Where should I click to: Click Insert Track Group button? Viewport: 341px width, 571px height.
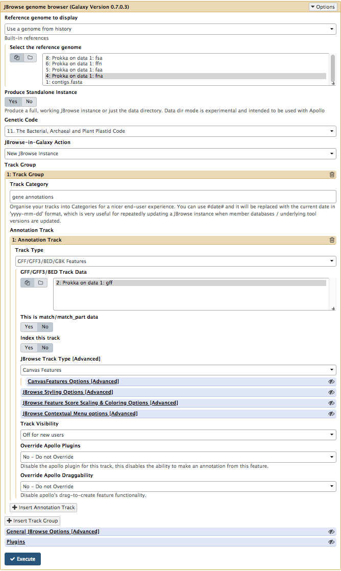click(32, 521)
